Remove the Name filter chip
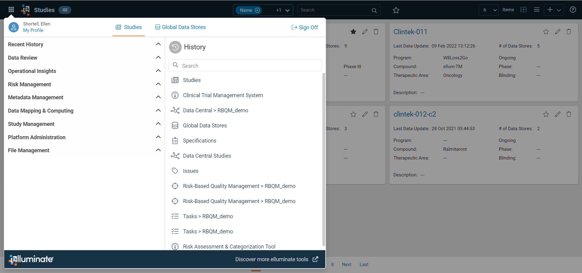 (257, 10)
